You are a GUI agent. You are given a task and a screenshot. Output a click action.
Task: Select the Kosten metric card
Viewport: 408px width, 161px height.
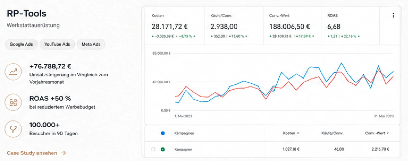(175, 26)
